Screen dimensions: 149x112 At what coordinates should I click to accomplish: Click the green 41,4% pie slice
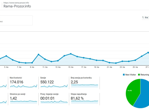(x=133, y=92)
